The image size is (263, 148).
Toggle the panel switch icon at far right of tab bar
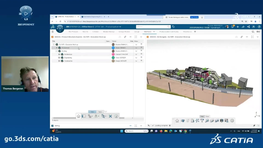pos(258,32)
